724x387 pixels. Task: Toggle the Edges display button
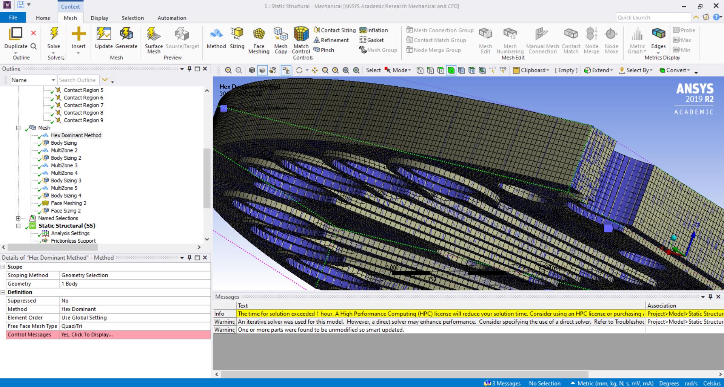tap(658, 38)
